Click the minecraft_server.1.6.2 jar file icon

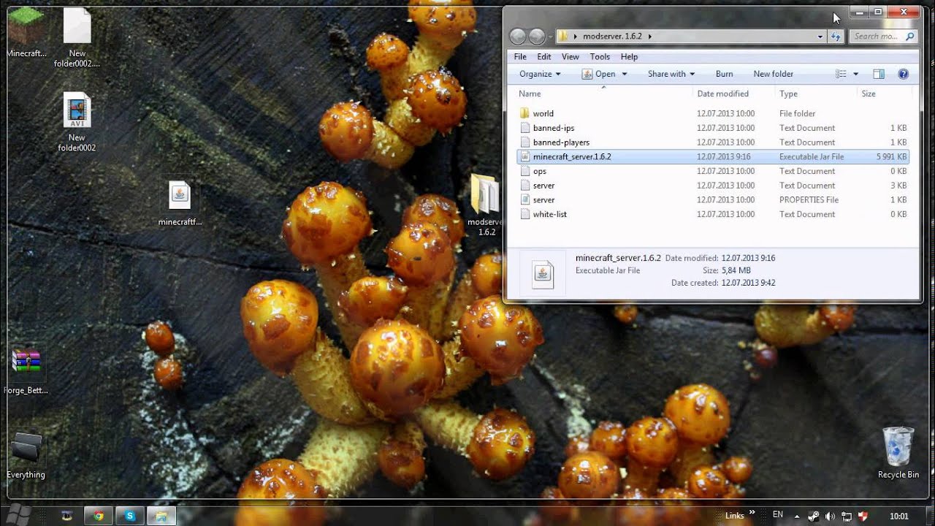point(524,156)
